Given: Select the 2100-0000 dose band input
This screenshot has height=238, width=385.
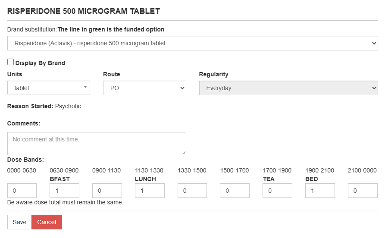Looking at the screenshot, I should [363, 191].
